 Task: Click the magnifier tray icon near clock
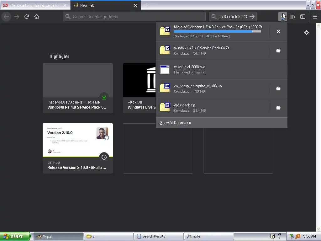(x=298, y=236)
